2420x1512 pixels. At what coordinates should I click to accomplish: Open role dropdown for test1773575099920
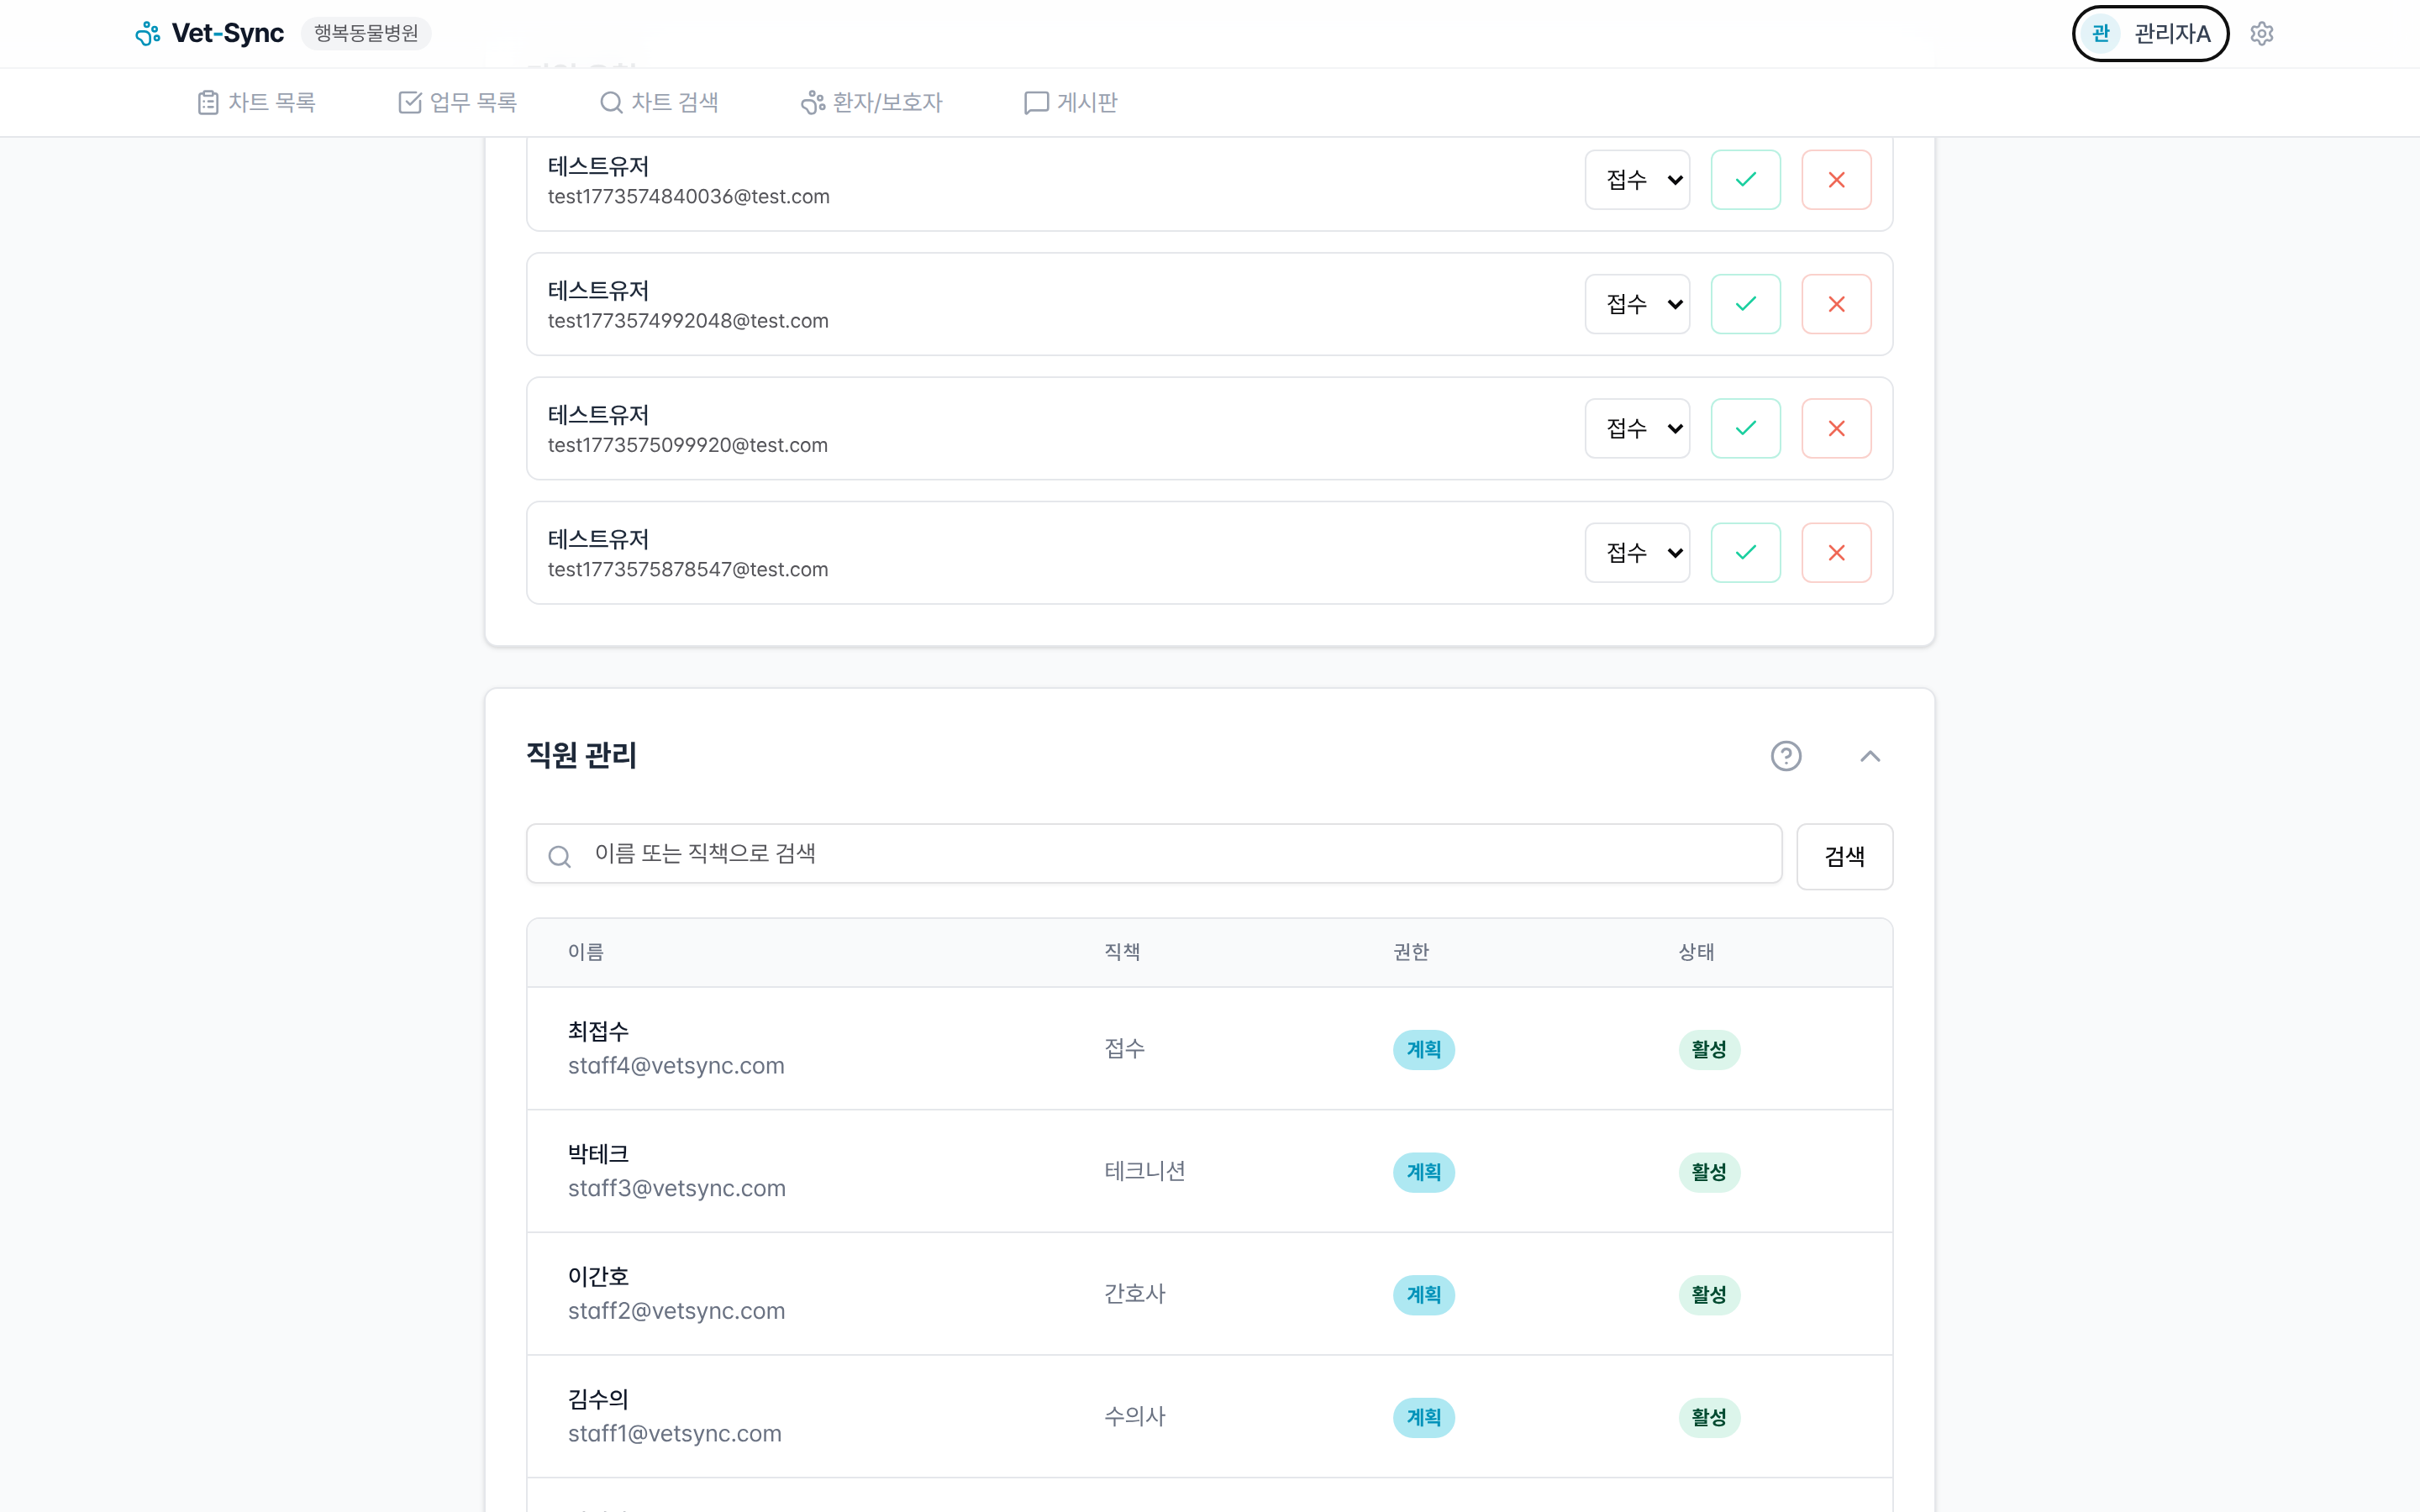pos(1637,428)
